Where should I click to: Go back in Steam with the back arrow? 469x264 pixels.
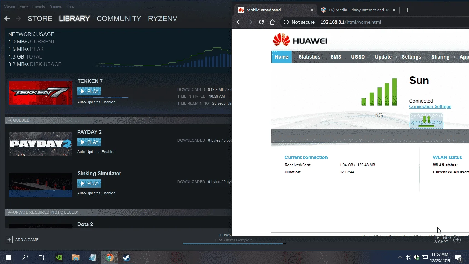7,19
